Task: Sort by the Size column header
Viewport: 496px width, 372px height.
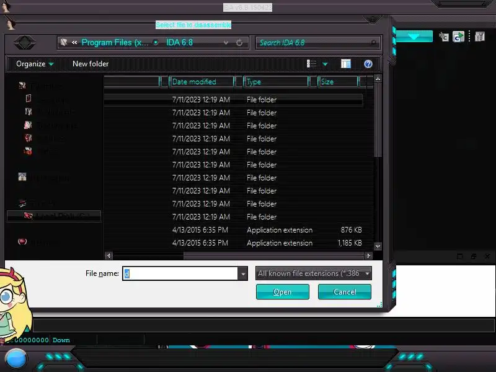Action: tap(338, 82)
